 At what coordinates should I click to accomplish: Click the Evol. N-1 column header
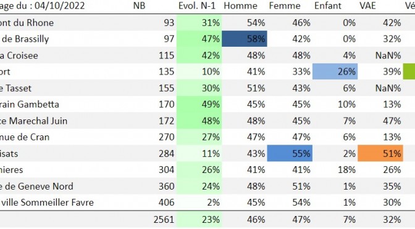coord(197,6)
